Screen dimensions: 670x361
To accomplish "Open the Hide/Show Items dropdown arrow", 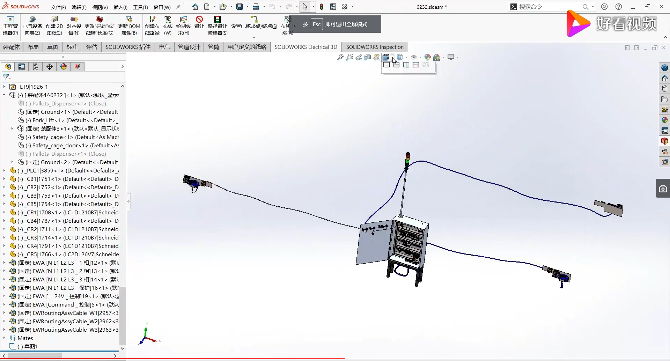I will [420, 57].
